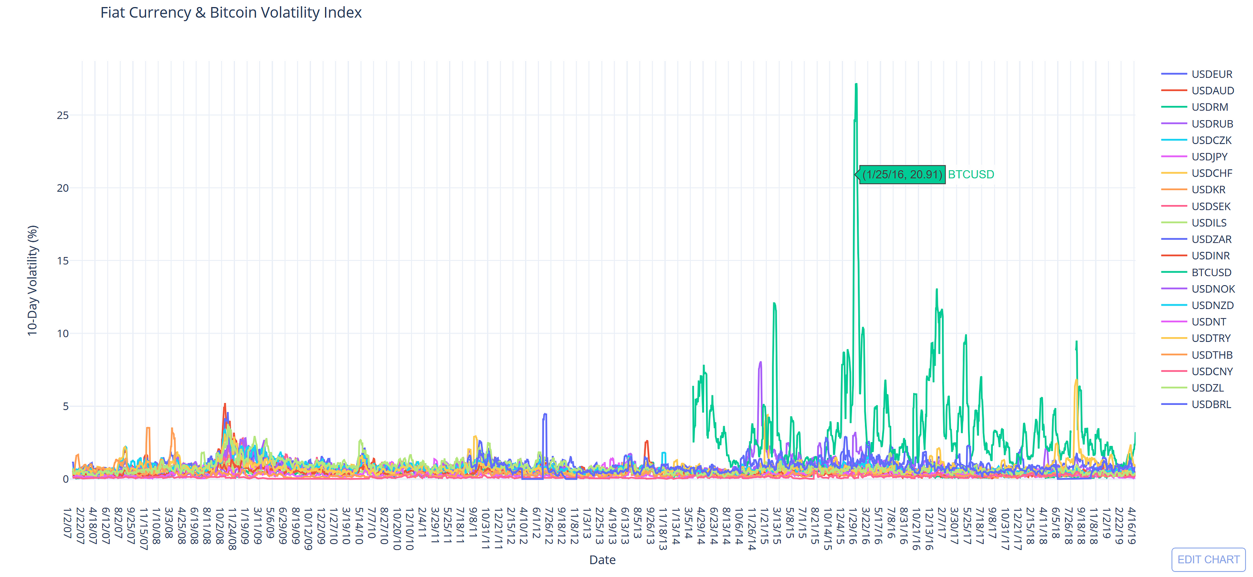The image size is (1253, 577).
Task: Toggle USDNT legend entry
Action: (x=1194, y=322)
